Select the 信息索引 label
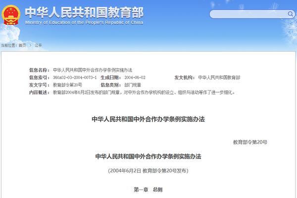 [39, 78]
